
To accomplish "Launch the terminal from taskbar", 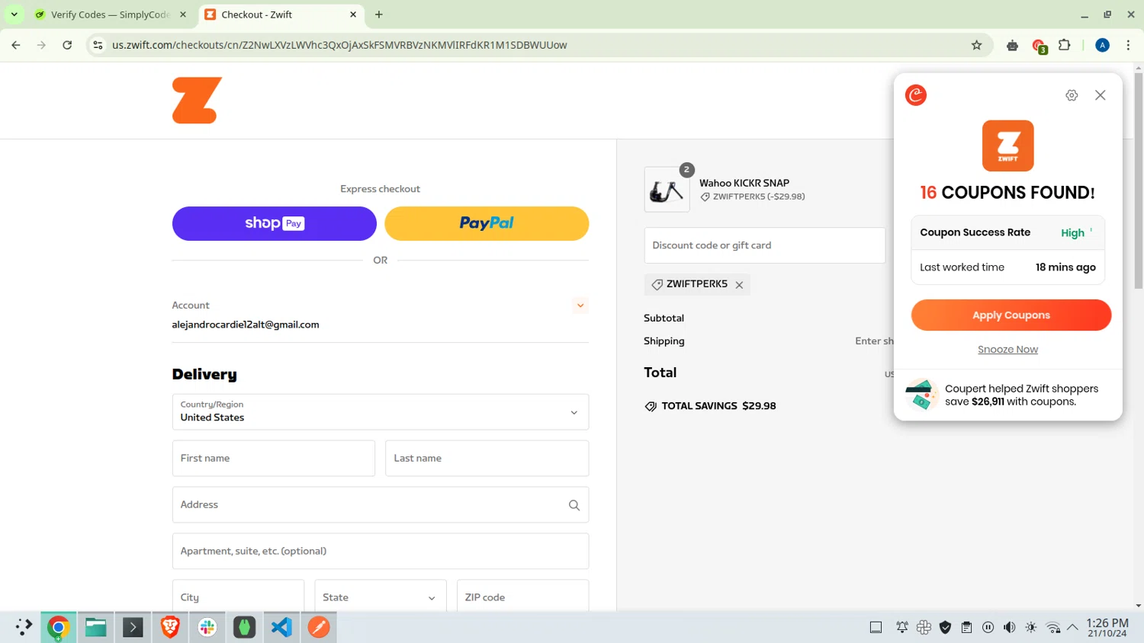I will [x=133, y=627].
